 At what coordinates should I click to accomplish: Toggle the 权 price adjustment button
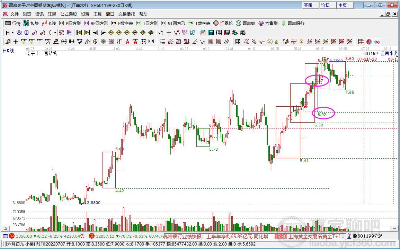coord(61,33)
